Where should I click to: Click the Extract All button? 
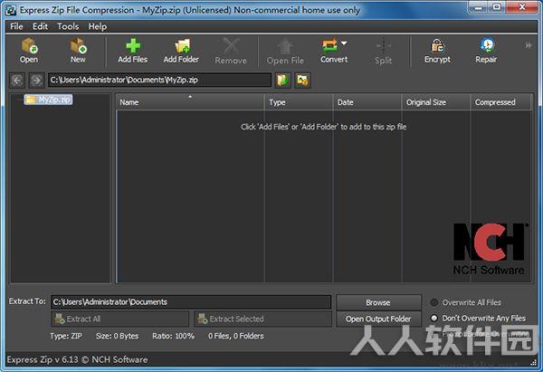[119, 319]
